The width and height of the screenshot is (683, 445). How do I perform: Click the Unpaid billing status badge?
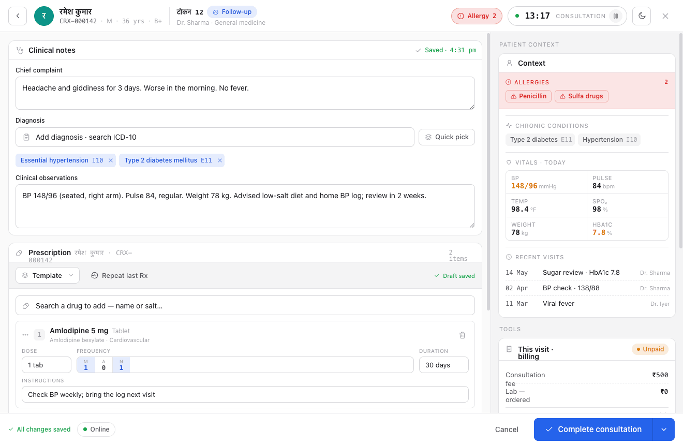point(650,349)
